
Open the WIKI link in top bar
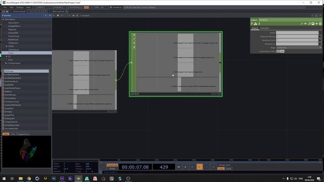click(40, 8)
